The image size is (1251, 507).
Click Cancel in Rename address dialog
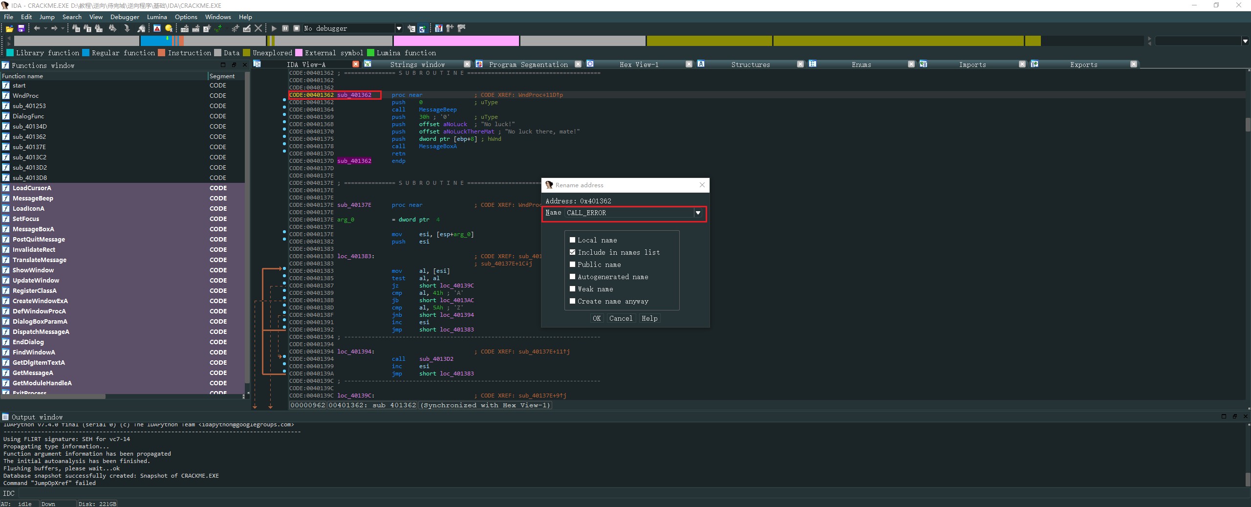coord(621,318)
